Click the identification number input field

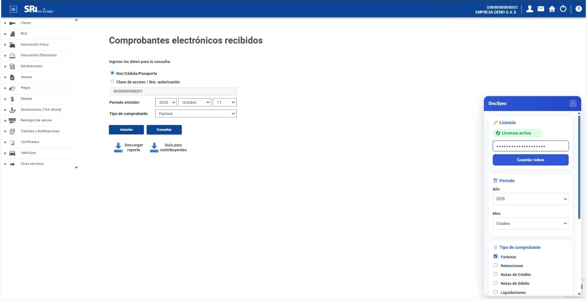pos(174,91)
